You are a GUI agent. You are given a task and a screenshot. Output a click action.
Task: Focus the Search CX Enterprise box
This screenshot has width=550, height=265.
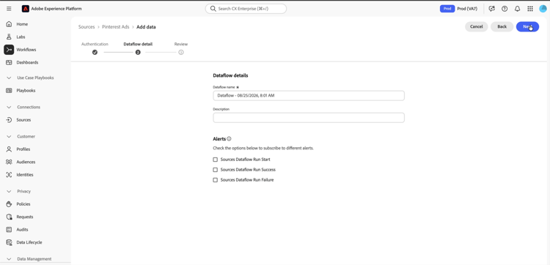point(246,9)
